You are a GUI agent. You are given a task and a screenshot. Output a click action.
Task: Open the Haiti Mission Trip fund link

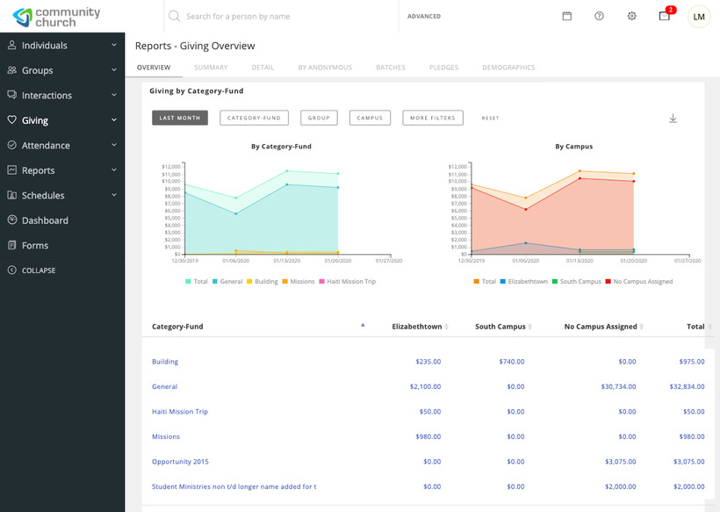[179, 411]
